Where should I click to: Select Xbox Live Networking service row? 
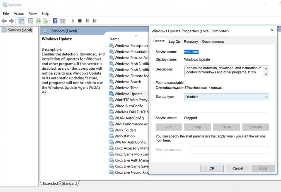tap(129, 172)
